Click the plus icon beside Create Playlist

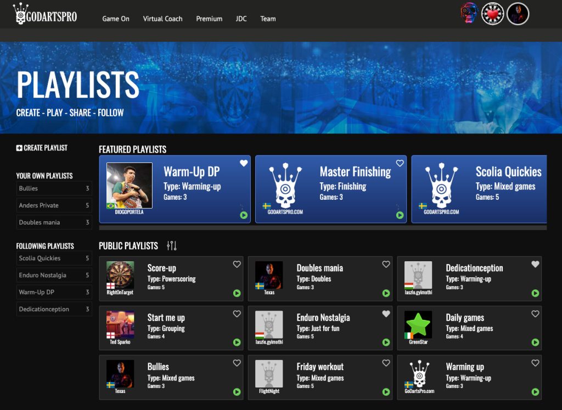click(x=19, y=148)
